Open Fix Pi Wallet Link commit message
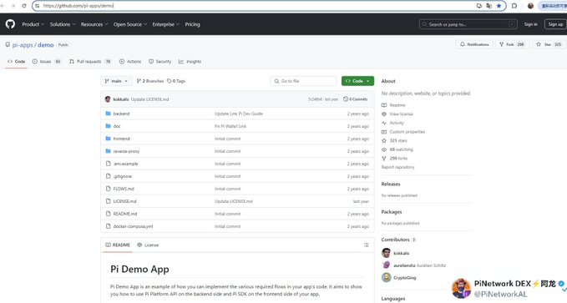This screenshot has height=303, width=567. tap(230, 126)
